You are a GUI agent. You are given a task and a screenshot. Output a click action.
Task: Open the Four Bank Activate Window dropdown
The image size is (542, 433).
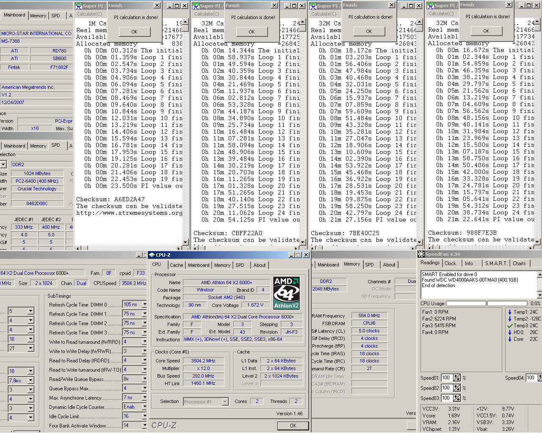click(x=144, y=425)
